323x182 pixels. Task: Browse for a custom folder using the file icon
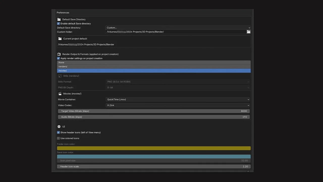point(248,32)
